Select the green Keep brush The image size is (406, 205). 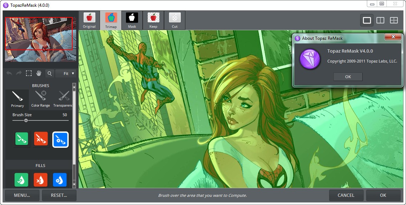pos(22,139)
